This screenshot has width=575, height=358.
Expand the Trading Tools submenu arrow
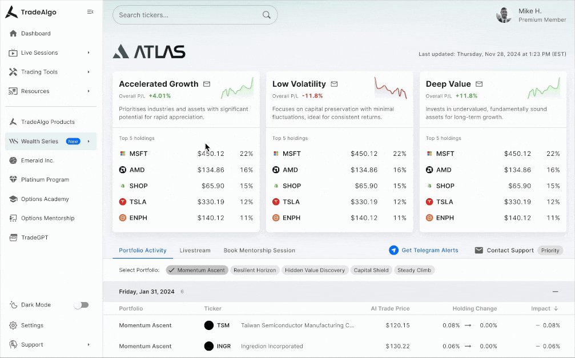point(89,72)
